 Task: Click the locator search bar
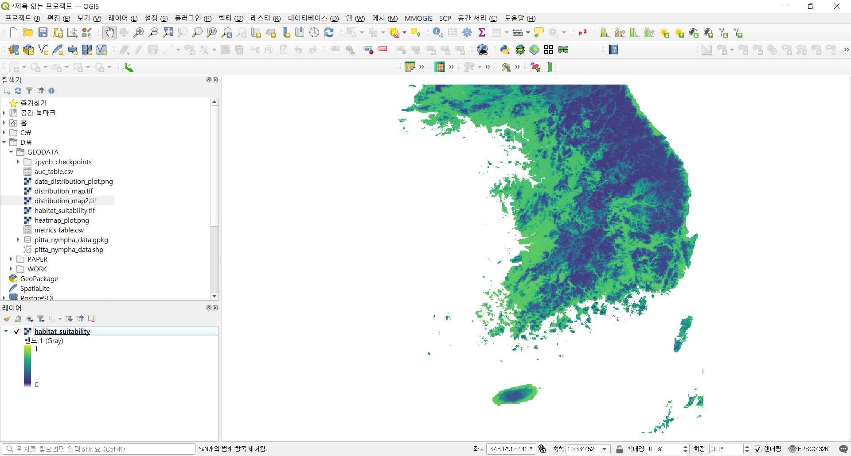(x=98, y=449)
